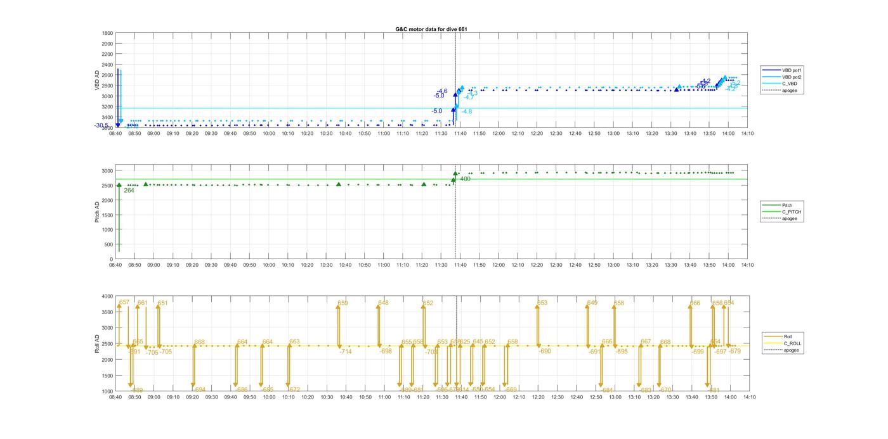
Task: Click the "1800" tick on VBD axis
Action: pos(107,33)
